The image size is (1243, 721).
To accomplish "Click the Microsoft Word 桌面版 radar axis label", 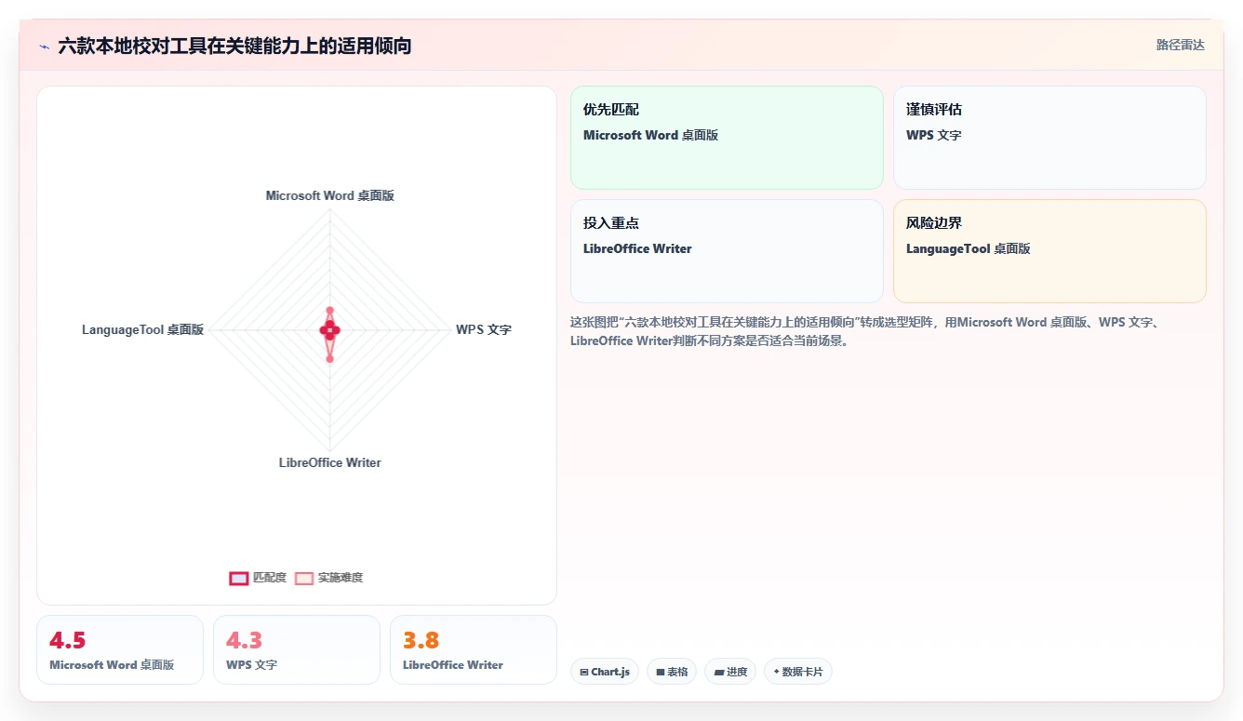I will pos(330,195).
